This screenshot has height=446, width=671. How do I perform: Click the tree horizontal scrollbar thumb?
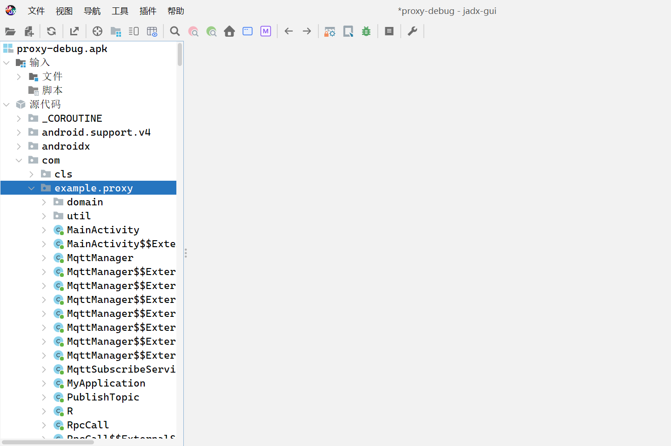click(47, 442)
